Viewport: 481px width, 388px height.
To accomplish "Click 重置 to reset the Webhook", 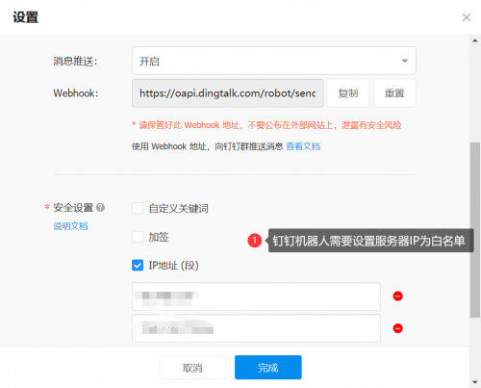I will point(394,93).
